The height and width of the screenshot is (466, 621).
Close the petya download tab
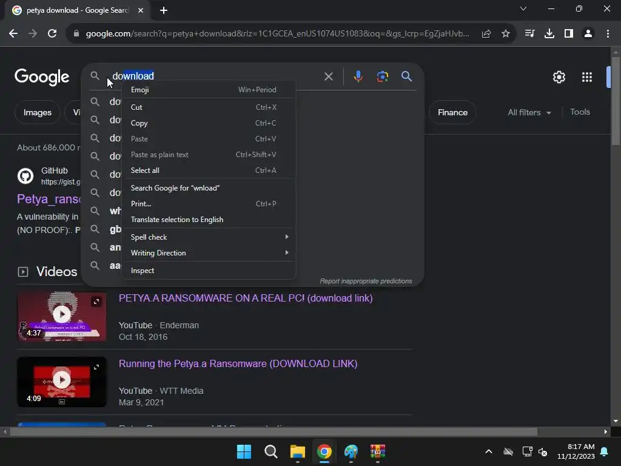coord(141,10)
